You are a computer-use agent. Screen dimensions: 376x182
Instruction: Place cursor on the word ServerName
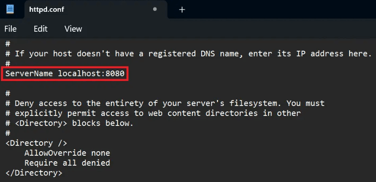pos(29,73)
